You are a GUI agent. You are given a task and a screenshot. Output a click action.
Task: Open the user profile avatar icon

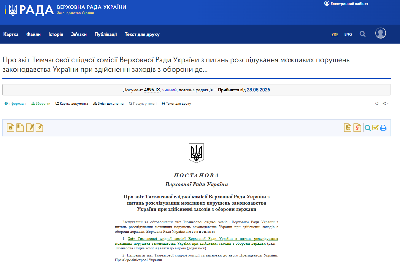coord(380,33)
